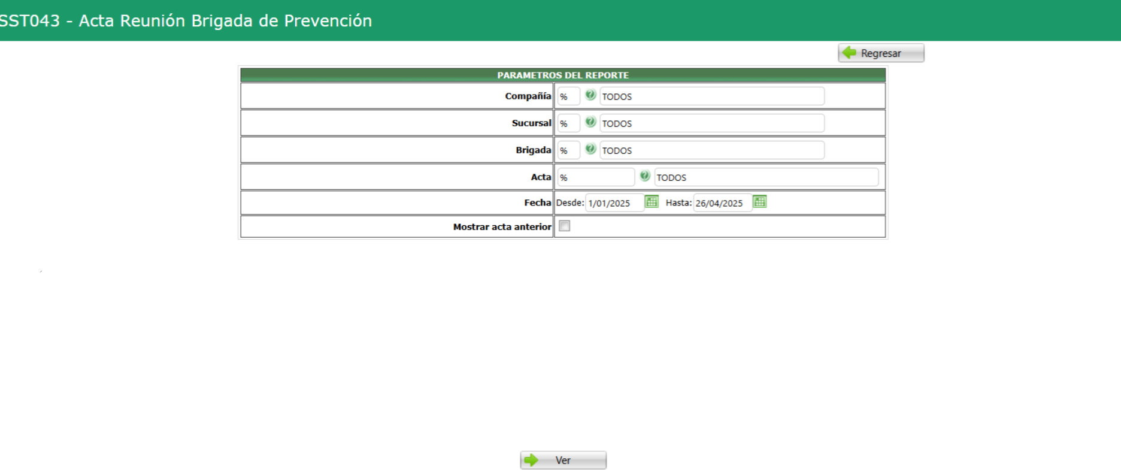Open lookup help icon for Brigada

pos(590,149)
